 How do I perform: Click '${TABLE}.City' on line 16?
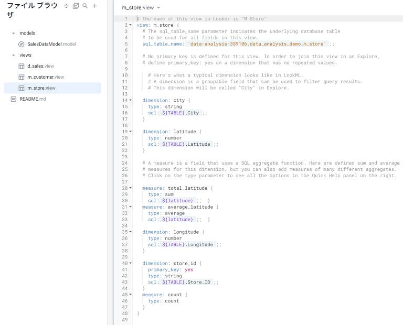coord(181,113)
